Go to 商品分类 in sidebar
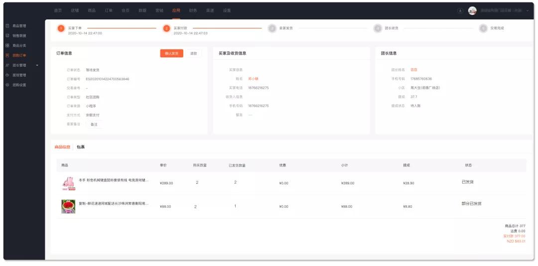Screen dimensions: 538x266 [x=19, y=45]
